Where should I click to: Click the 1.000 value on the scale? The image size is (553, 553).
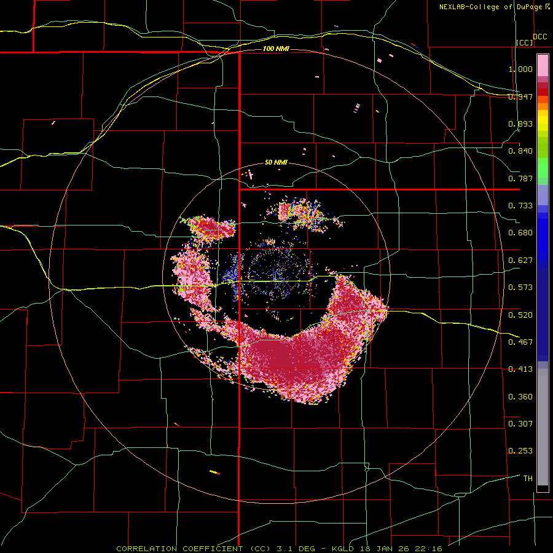click(520, 69)
